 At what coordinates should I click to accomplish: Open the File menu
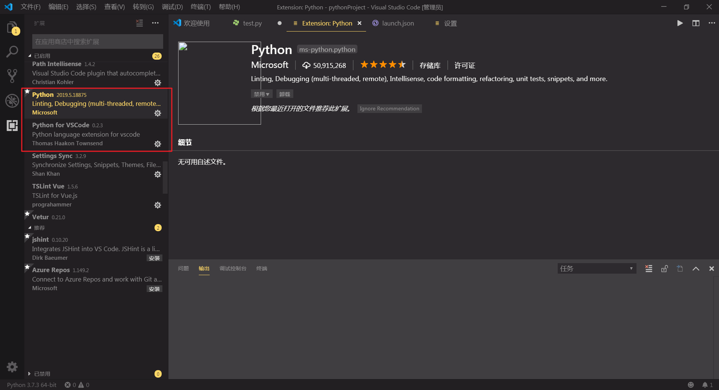[x=30, y=7]
